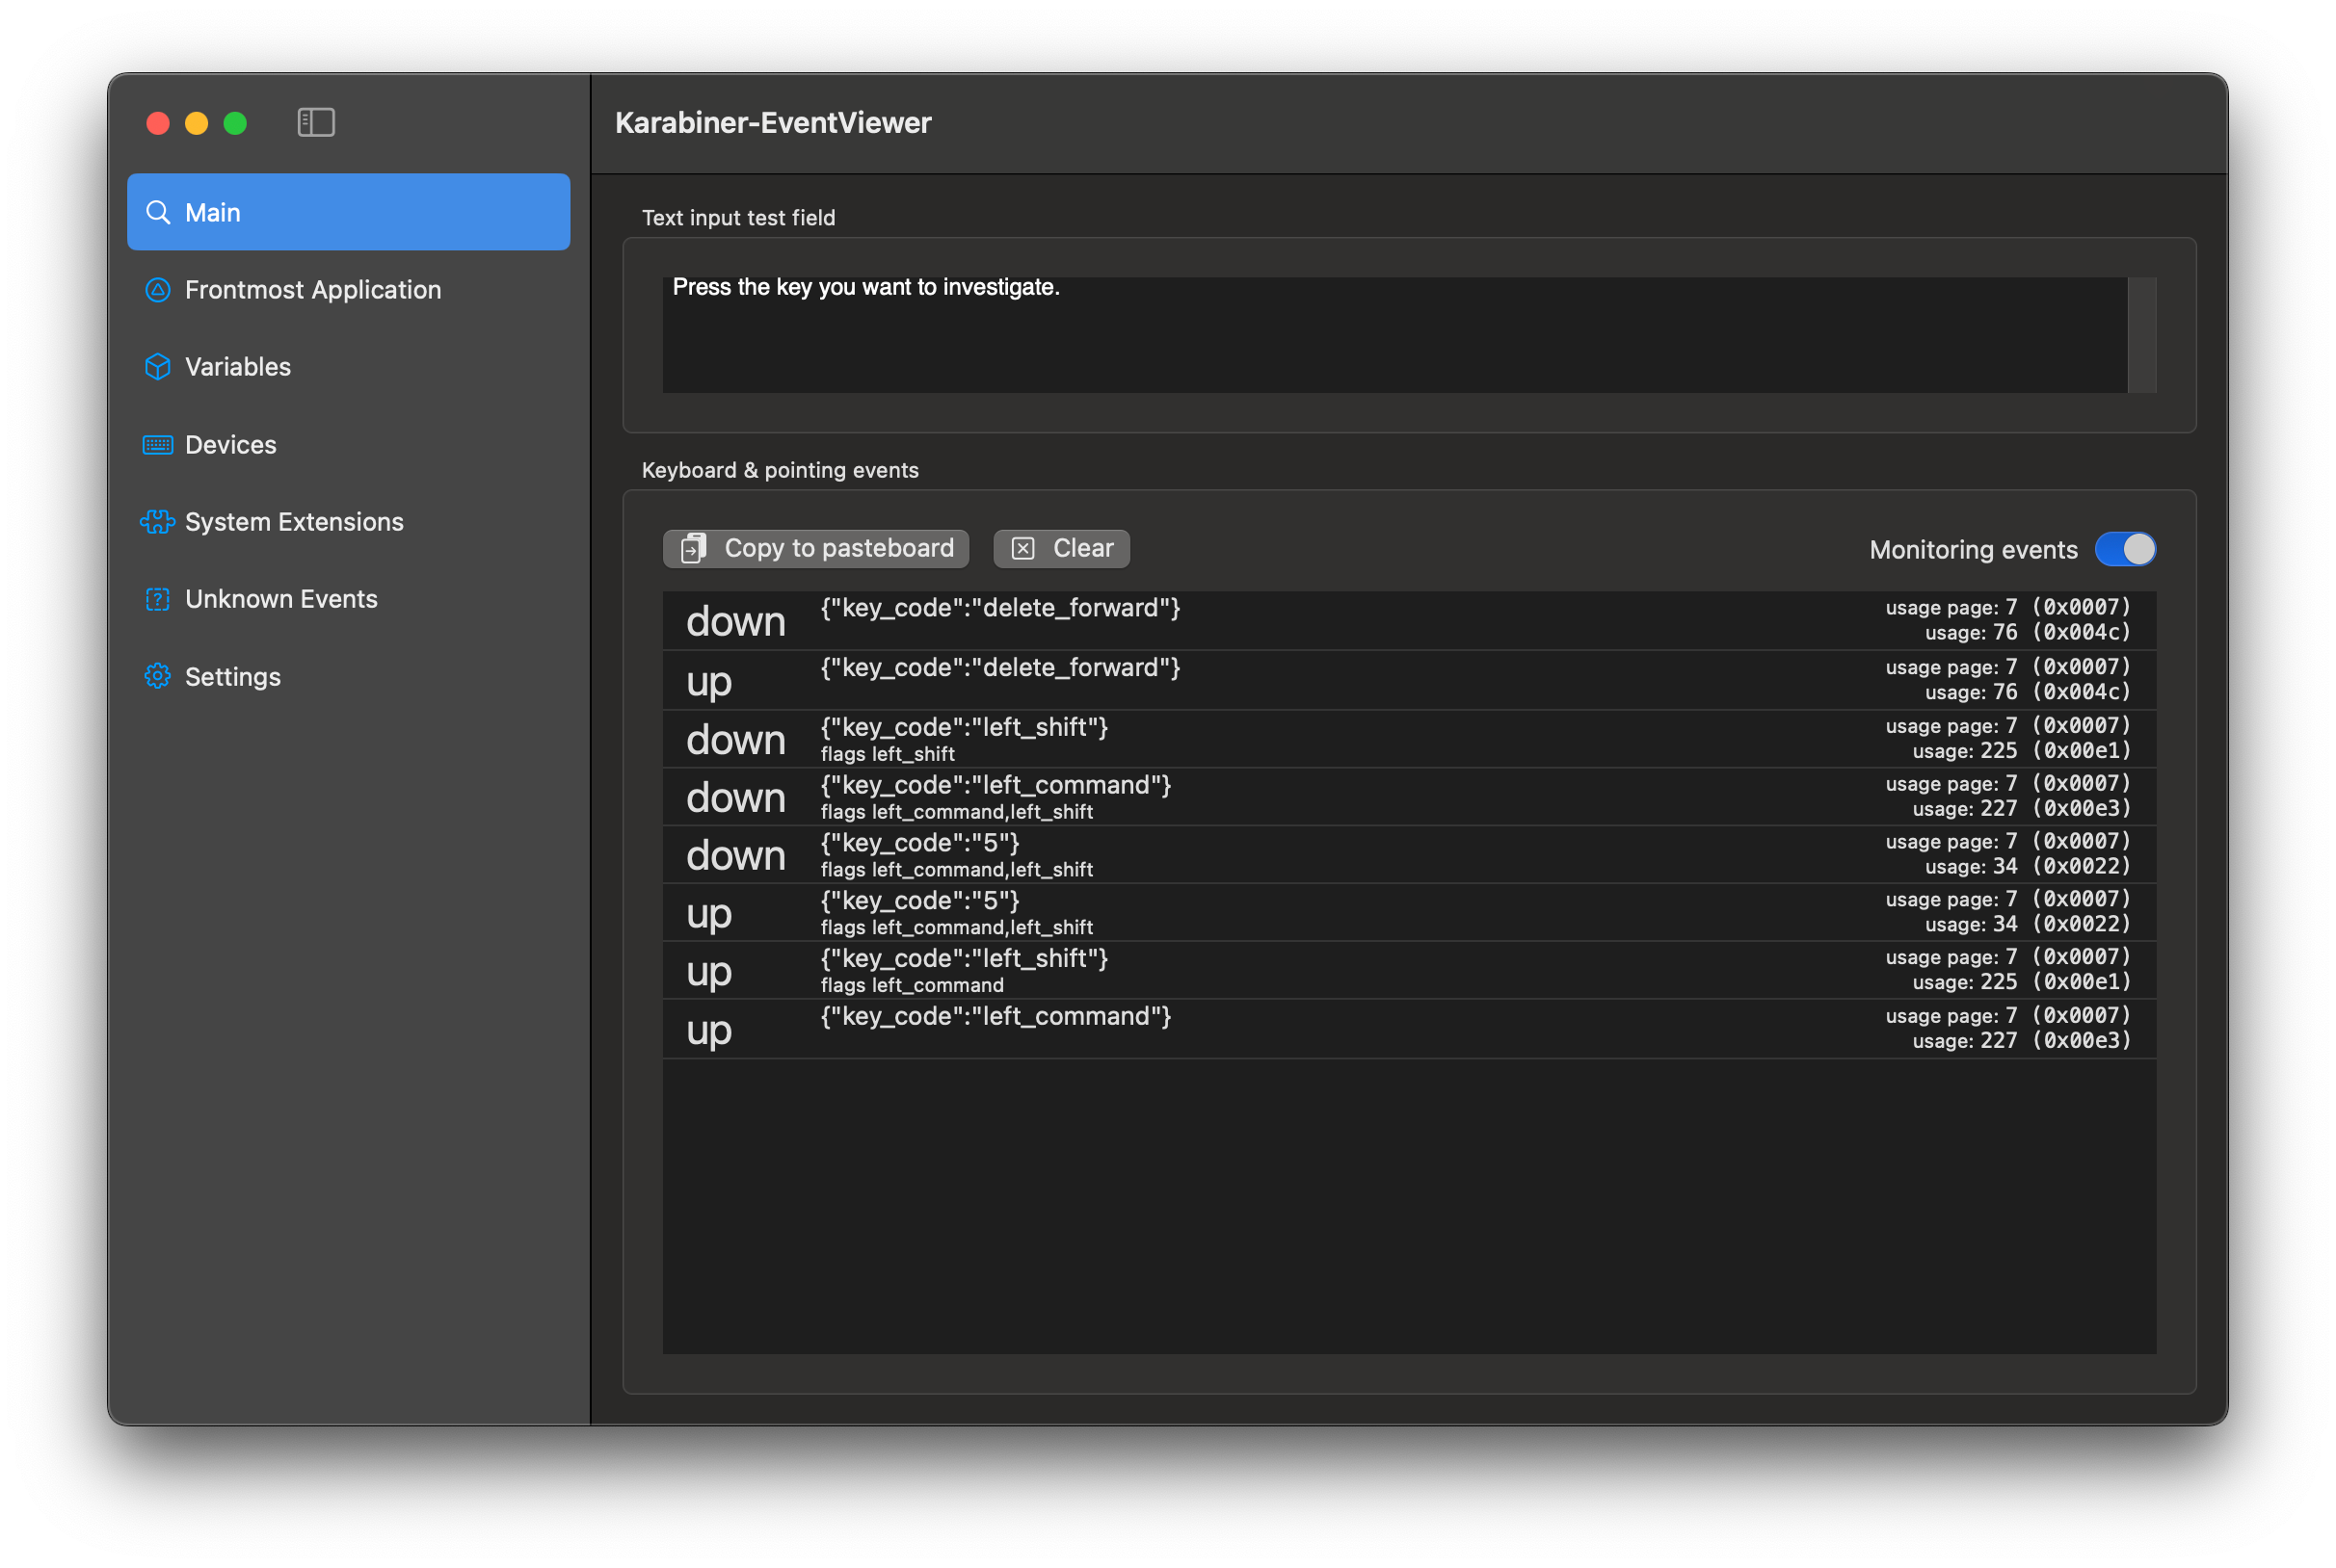Go to Devices in the sidebar

click(230, 445)
